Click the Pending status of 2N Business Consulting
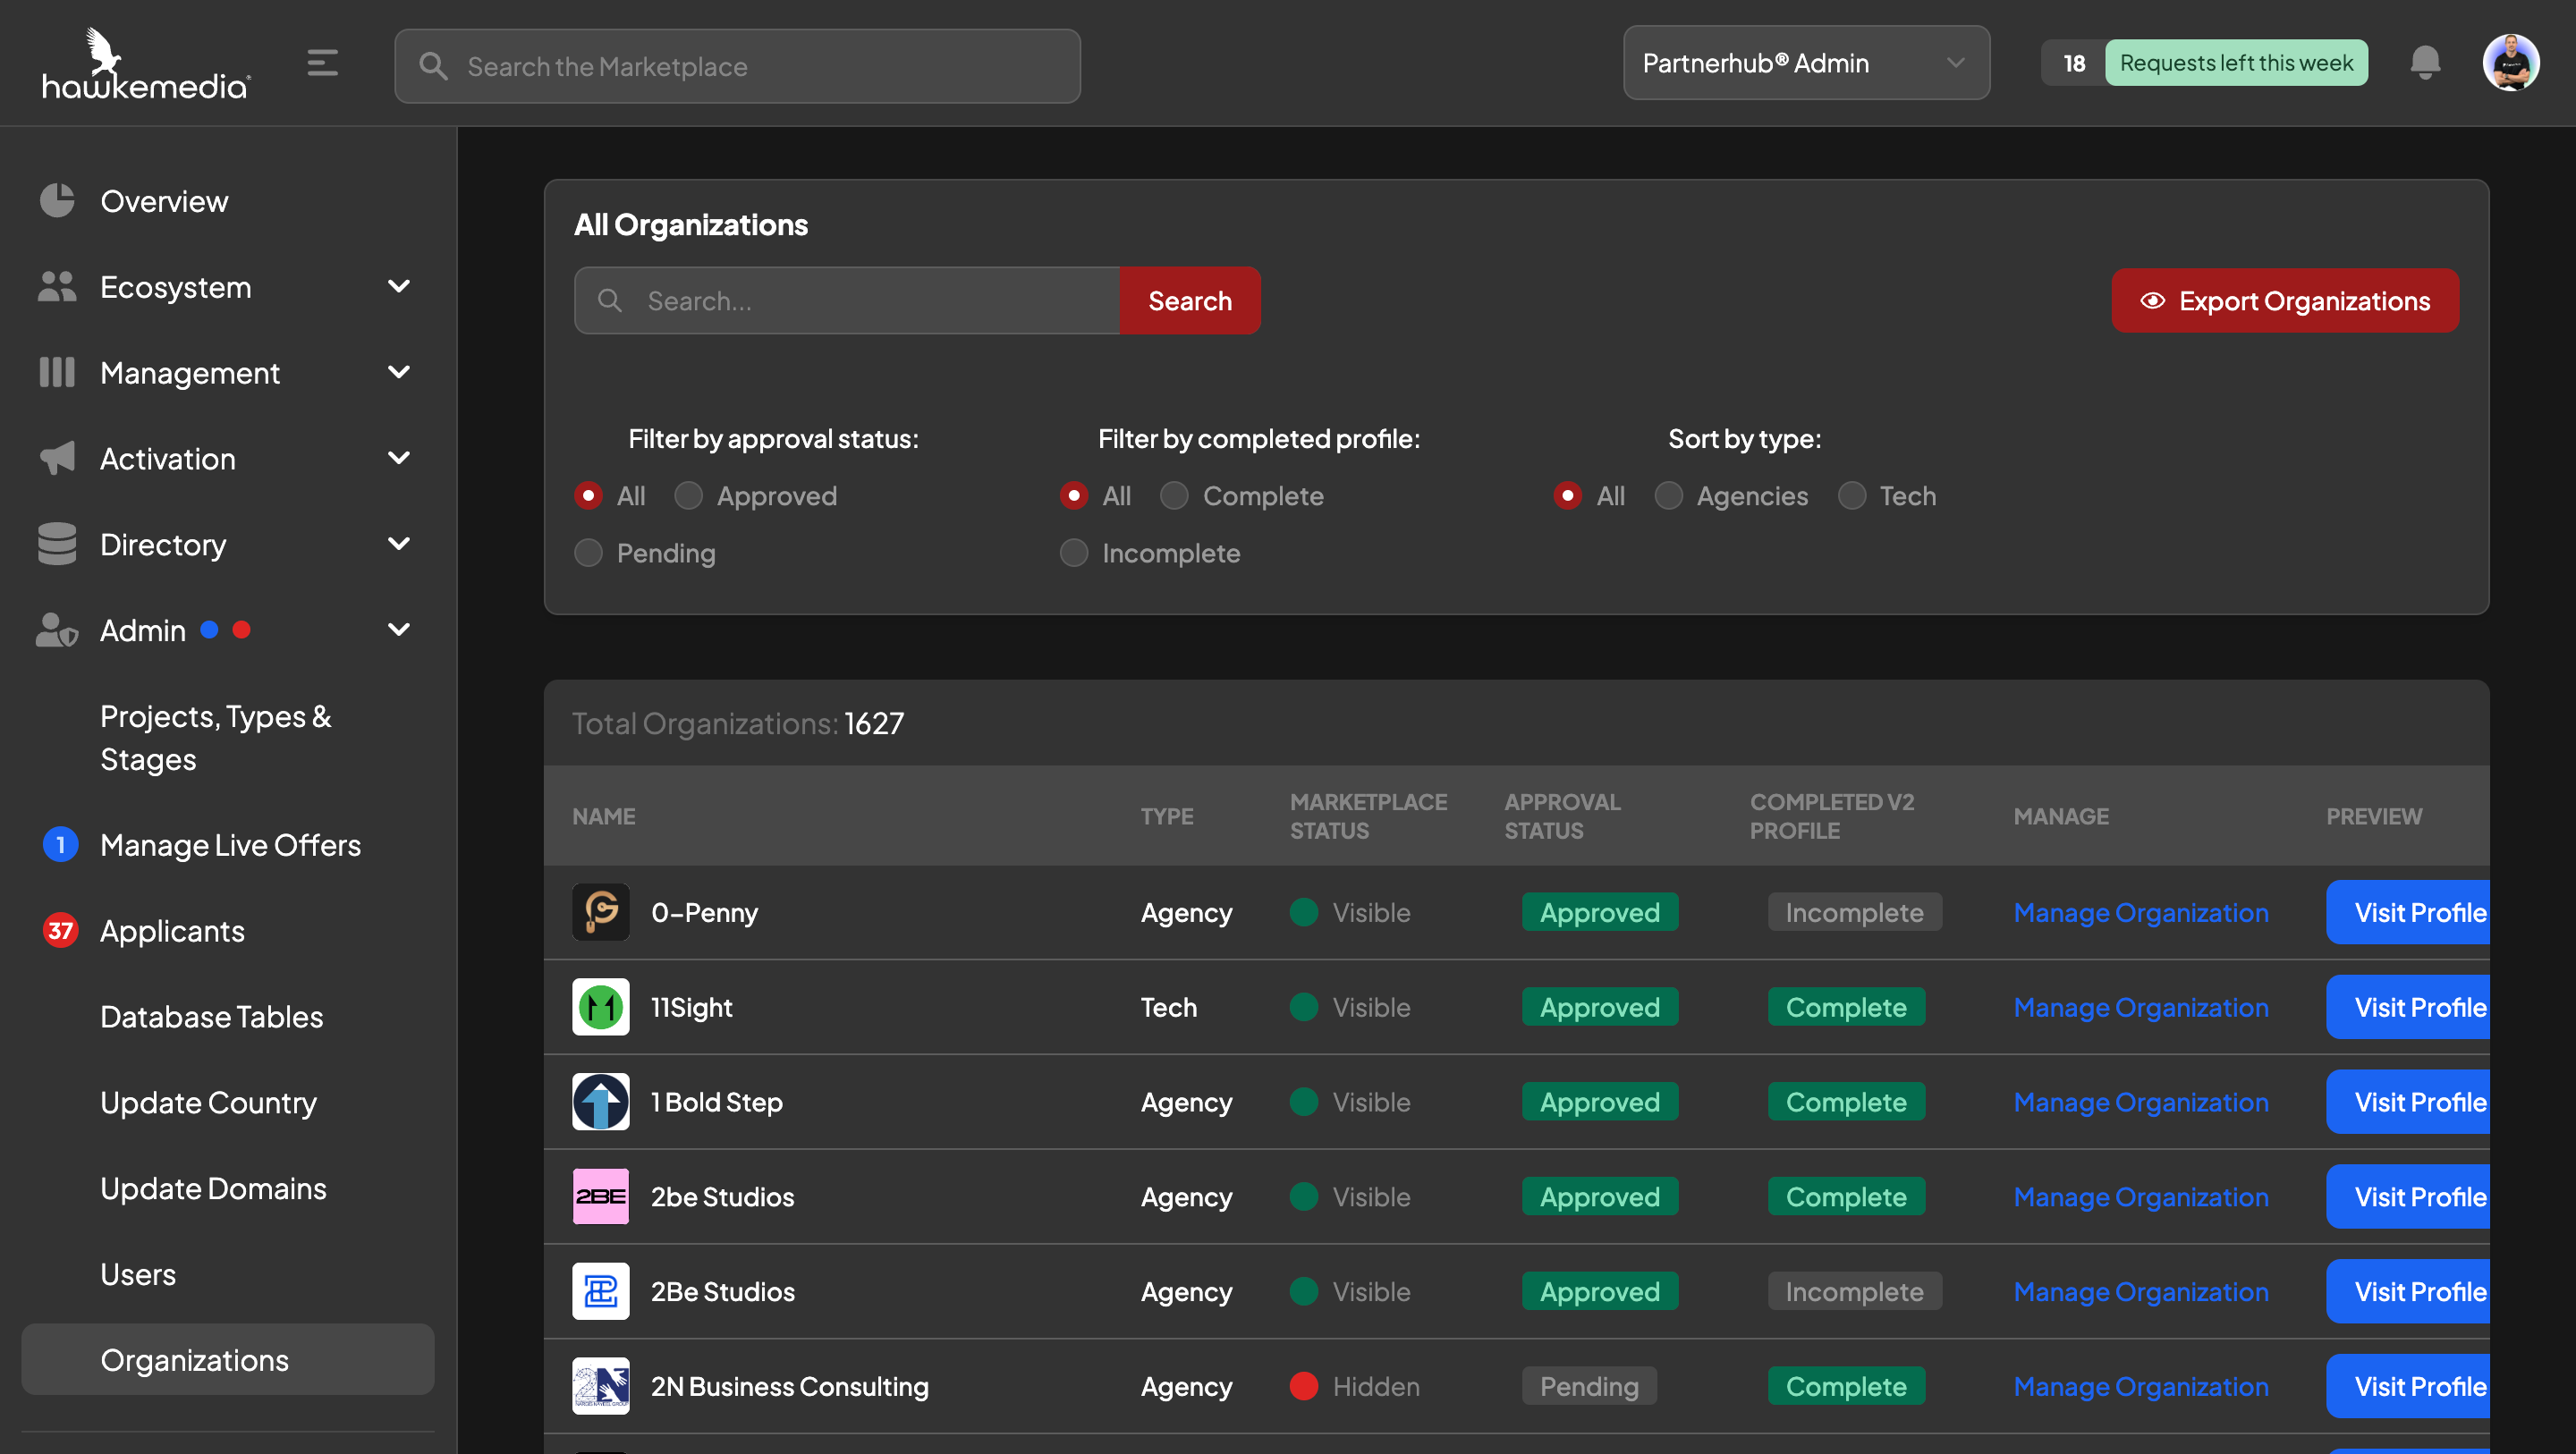2576x1454 pixels. [x=1589, y=1386]
